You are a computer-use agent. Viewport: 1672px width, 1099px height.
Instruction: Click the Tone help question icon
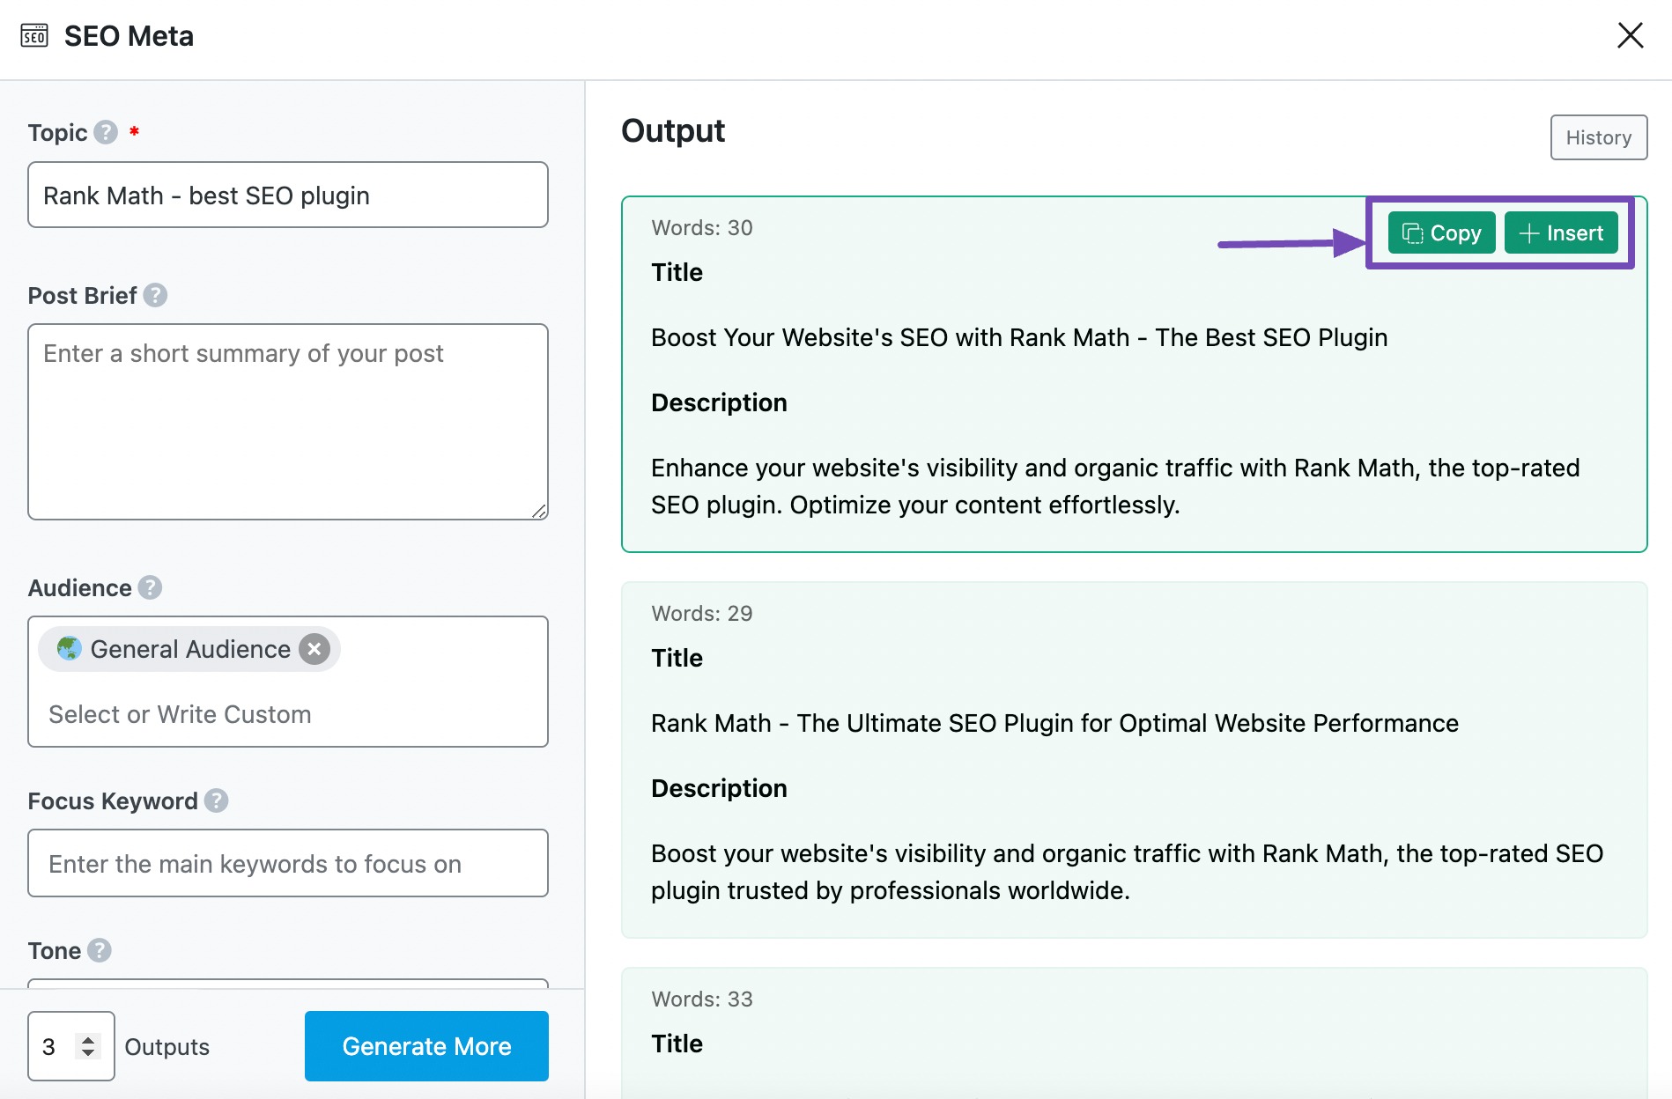100,950
